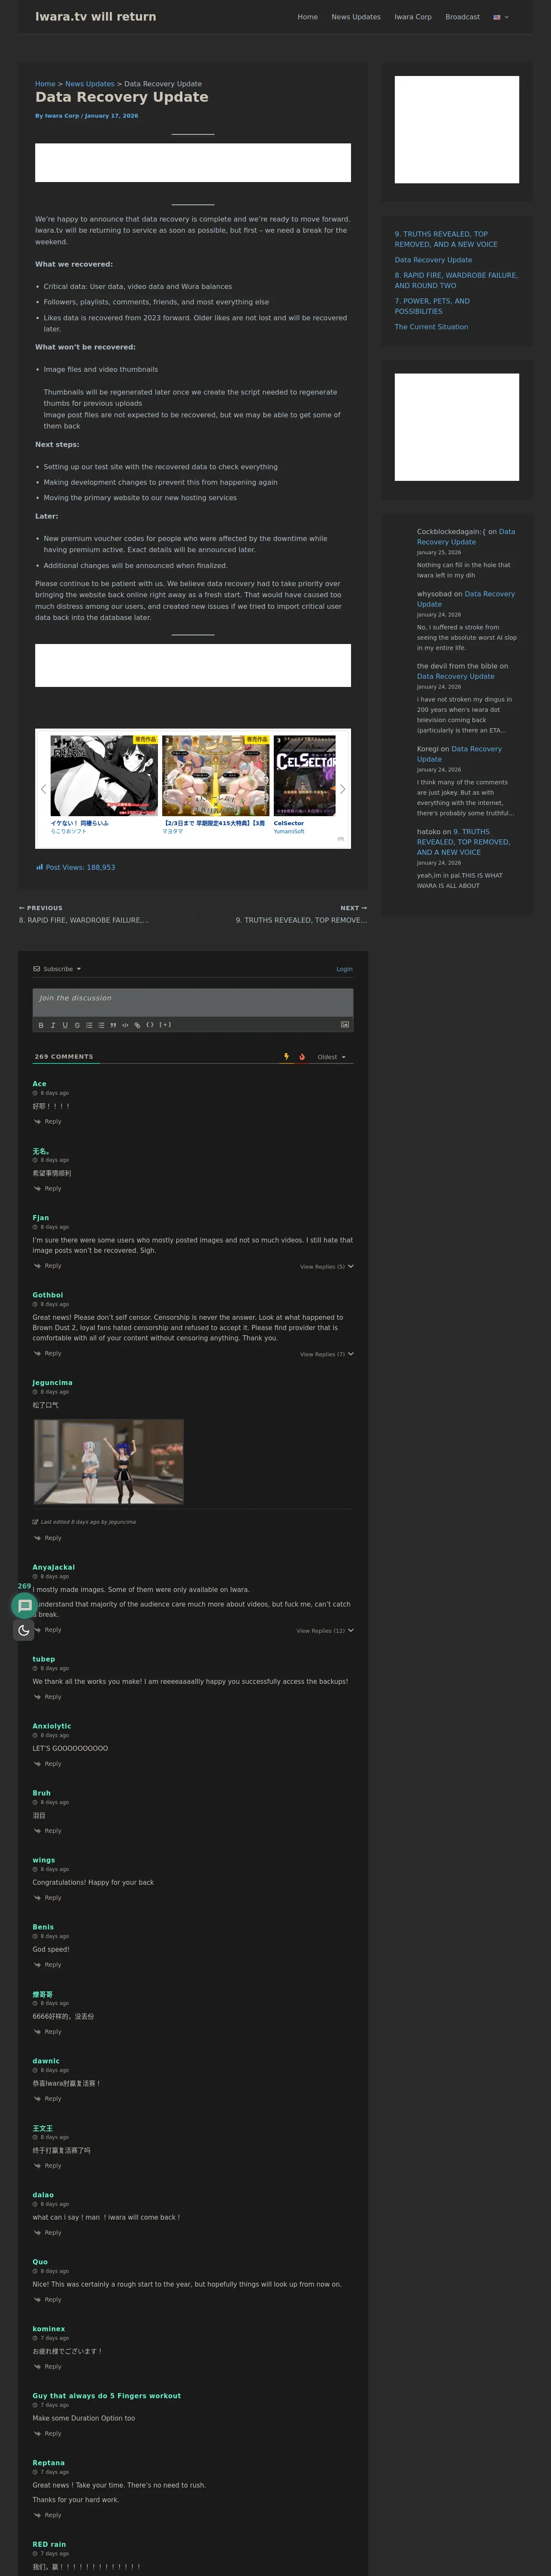The image size is (551, 2576).
Task: Open Broadcast in top navigation
Action: [x=463, y=17]
